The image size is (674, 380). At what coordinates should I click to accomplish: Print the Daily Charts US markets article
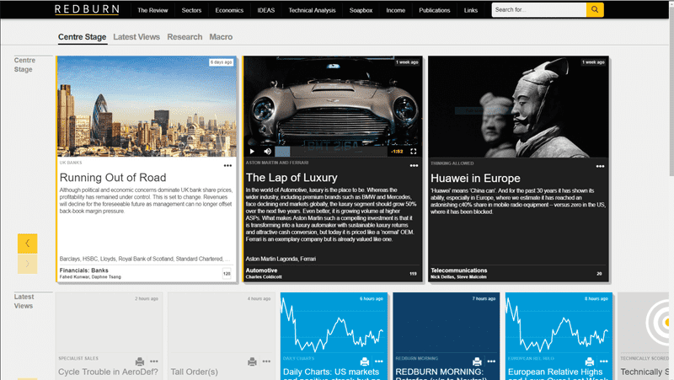[x=364, y=361]
